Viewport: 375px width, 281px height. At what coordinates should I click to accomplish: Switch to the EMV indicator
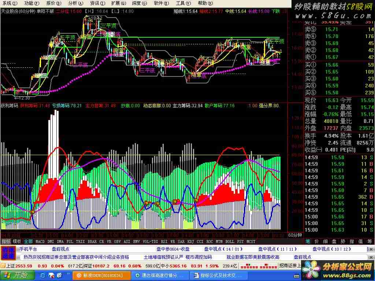tap(137, 241)
